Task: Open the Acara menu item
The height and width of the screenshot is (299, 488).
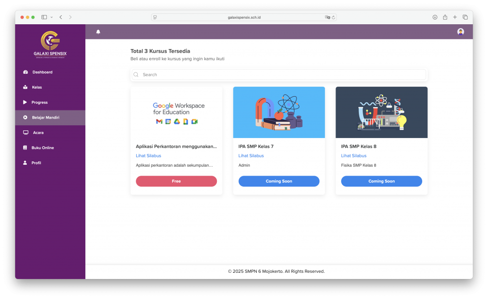Action: 50,133
